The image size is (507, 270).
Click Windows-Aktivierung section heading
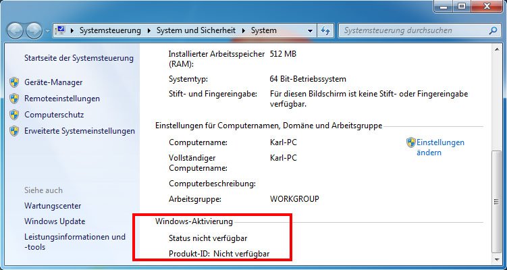click(194, 221)
